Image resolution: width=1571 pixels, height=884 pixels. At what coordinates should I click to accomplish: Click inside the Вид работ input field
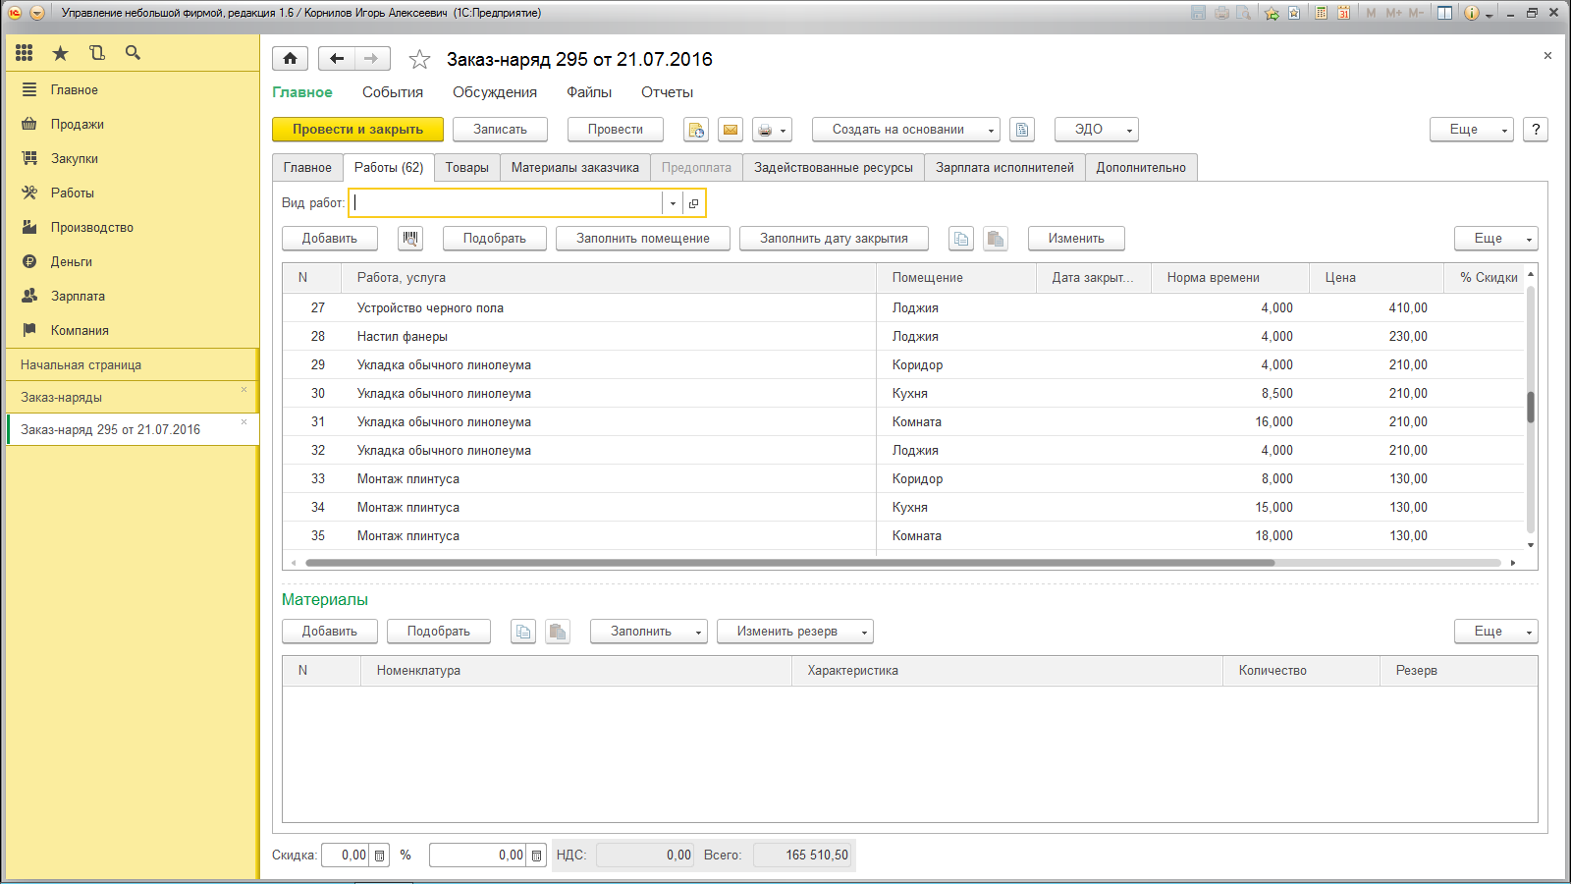coord(506,203)
